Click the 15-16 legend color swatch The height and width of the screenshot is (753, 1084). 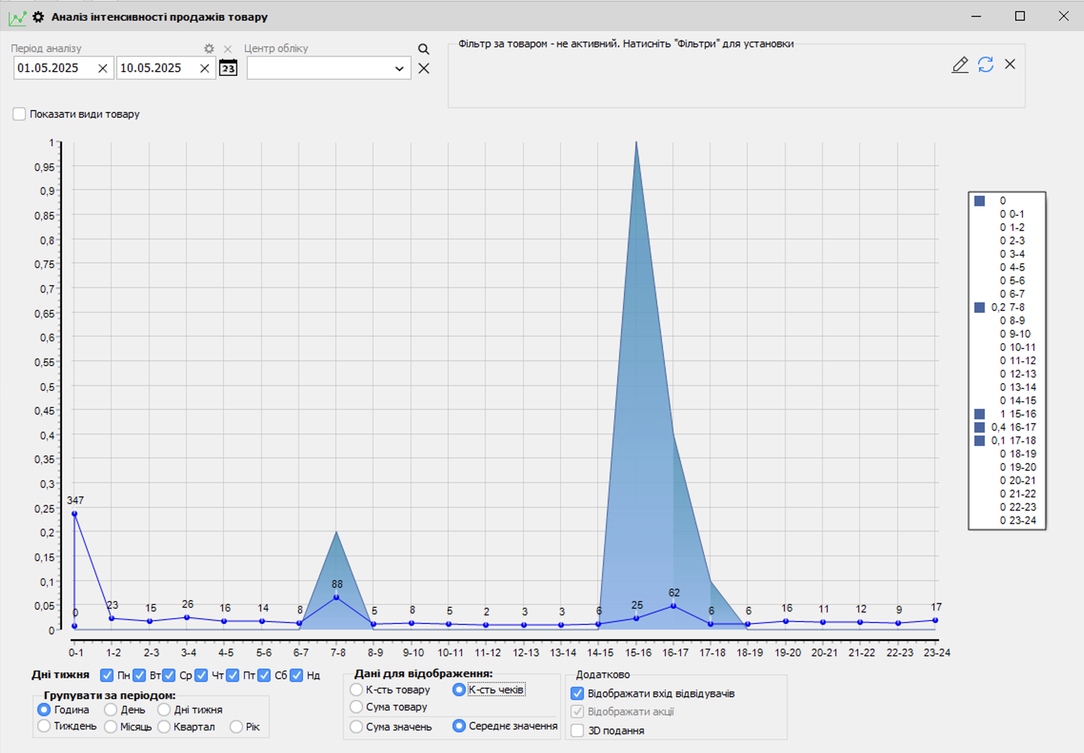point(979,414)
